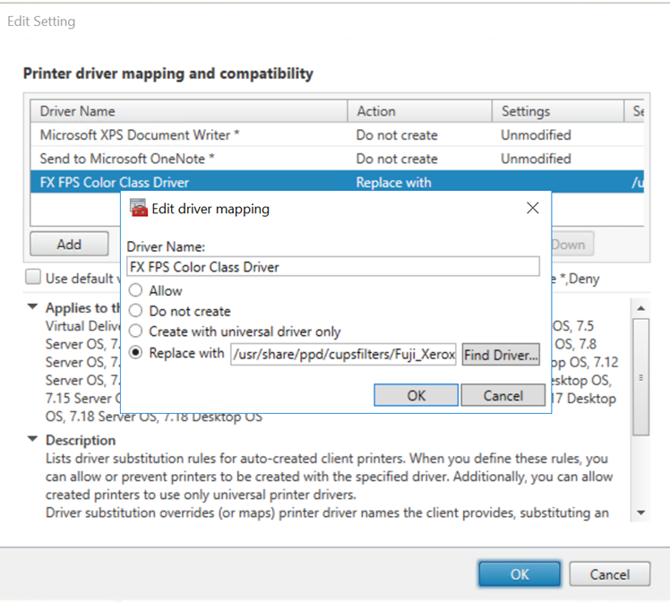Click Add to create driver mapping

tap(69, 244)
